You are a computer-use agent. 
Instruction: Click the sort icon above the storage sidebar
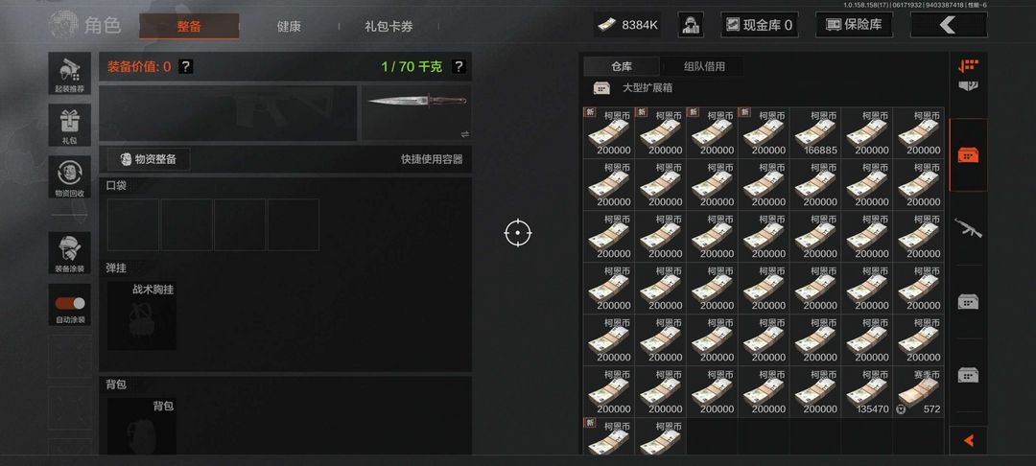tap(968, 65)
